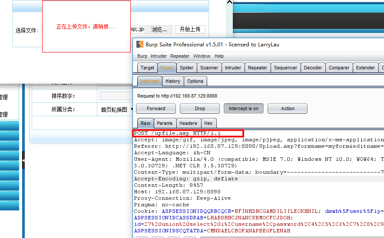Switch to the Intruder tab

[x=233, y=68]
